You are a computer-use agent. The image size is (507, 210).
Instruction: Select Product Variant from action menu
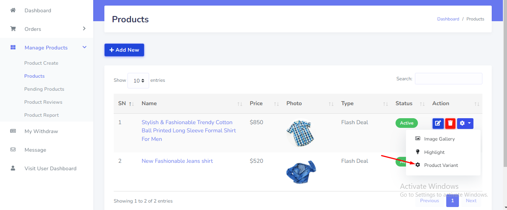[441, 165]
